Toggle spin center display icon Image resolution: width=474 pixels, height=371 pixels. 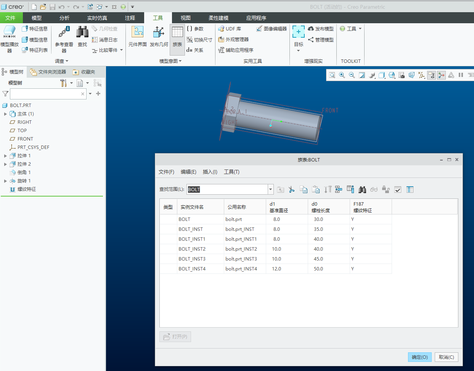441,75
